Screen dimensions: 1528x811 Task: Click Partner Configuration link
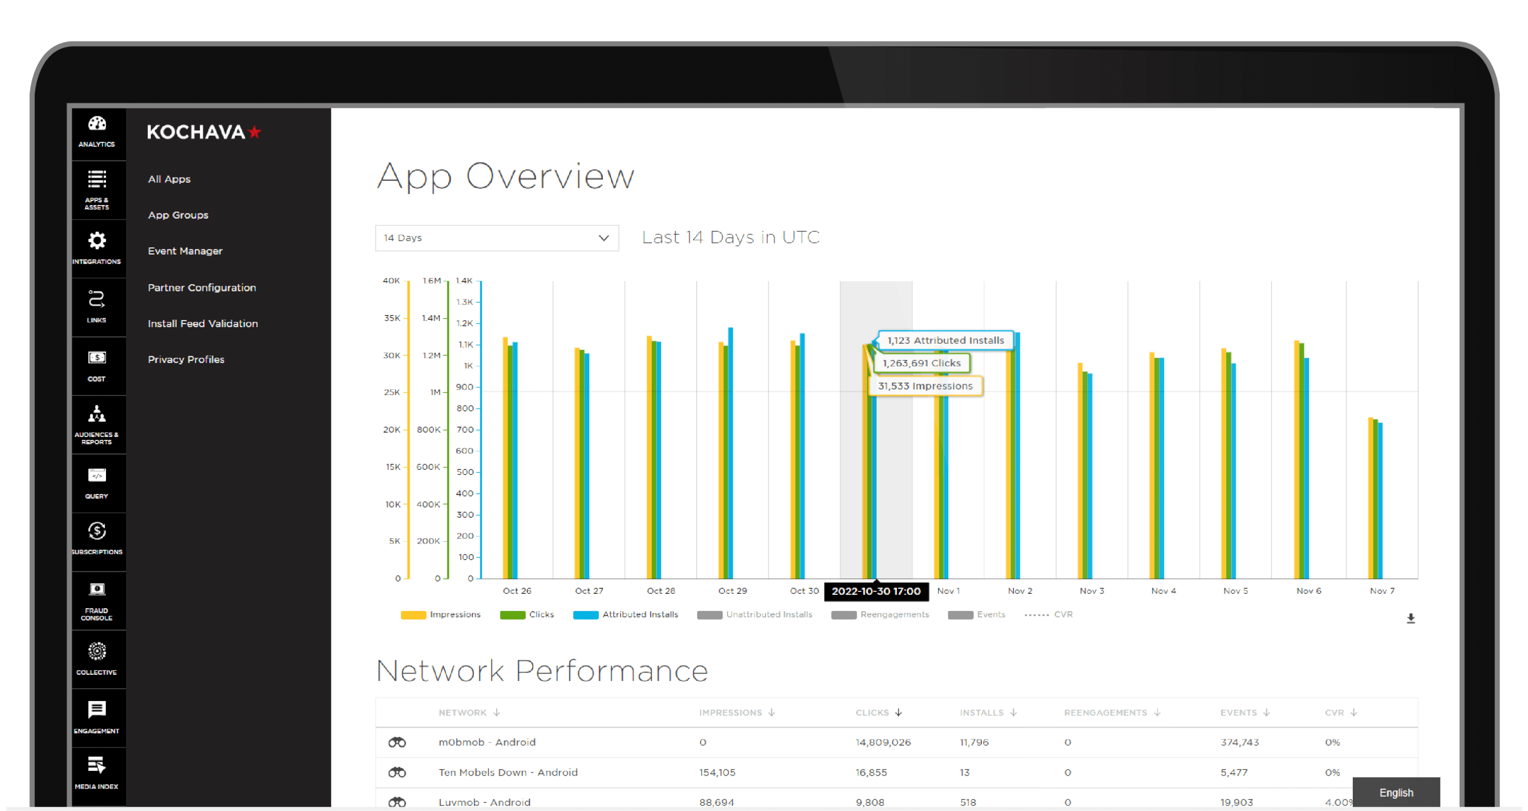click(x=202, y=287)
